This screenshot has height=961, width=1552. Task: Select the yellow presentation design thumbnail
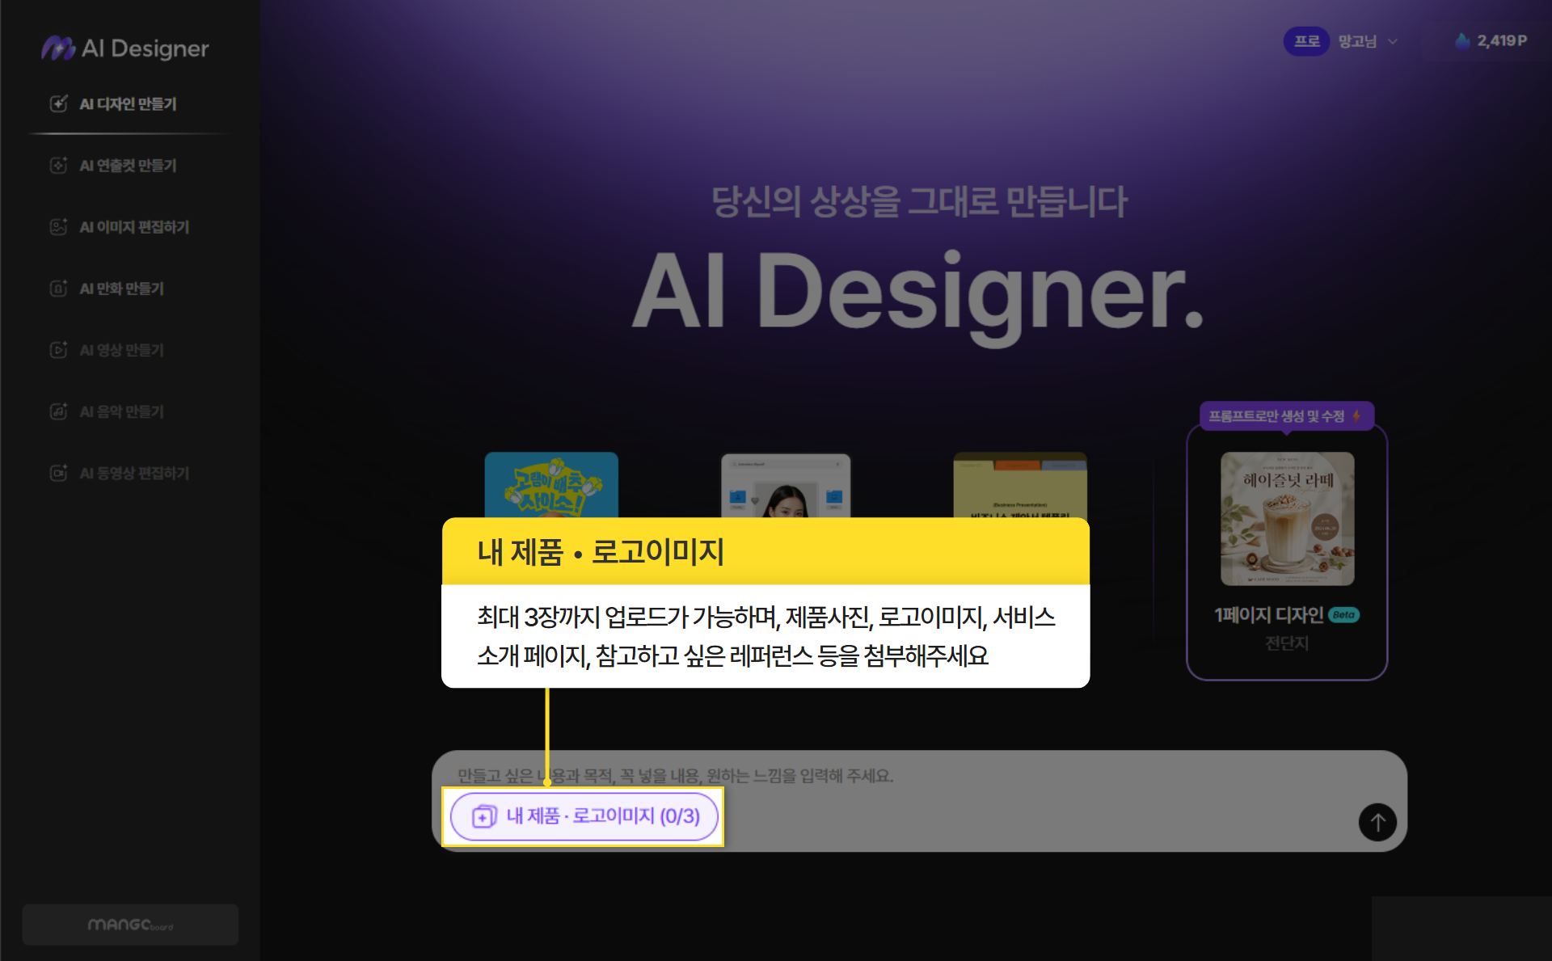[x=1020, y=485]
